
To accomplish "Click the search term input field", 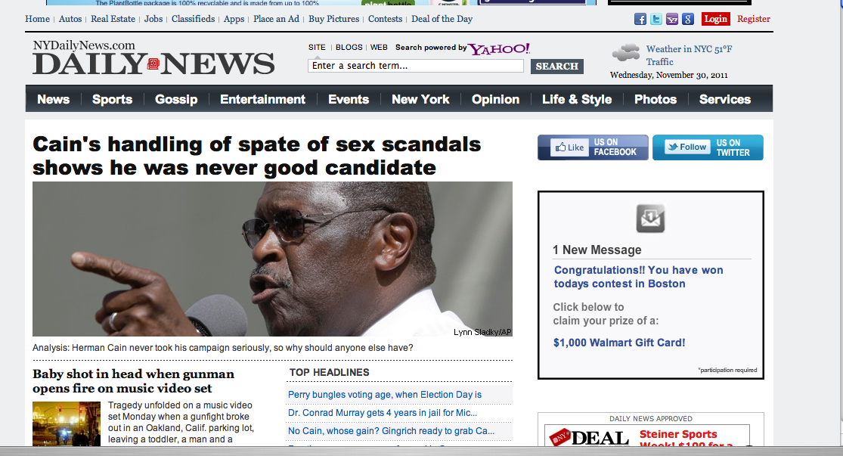I will [x=416, y=66].
